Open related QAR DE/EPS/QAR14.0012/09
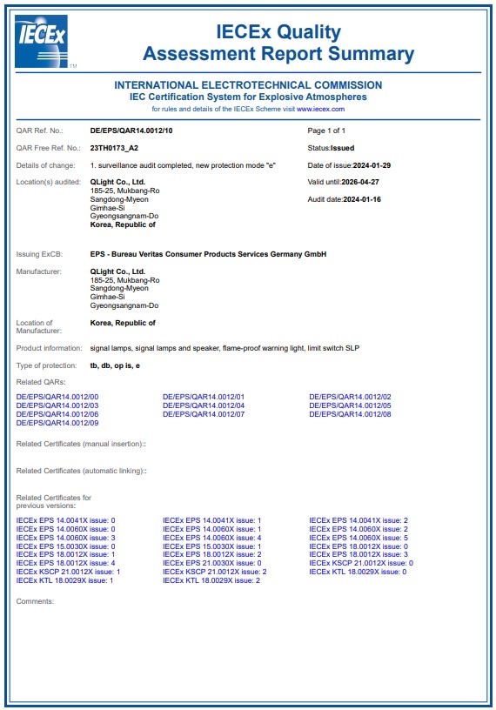This screenshot has height=710, width=496. 57,423
